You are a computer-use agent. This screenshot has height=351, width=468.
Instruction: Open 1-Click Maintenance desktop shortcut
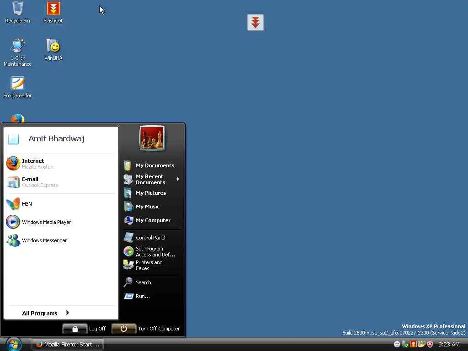tap(17, 53)
